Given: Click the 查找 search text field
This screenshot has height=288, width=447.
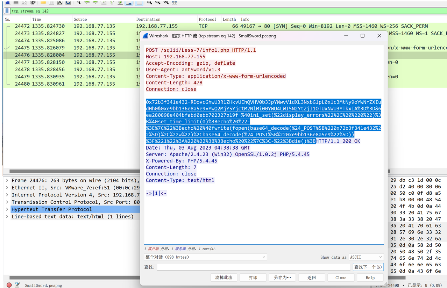Looking at the screenshot, I should tap(254, 267).
